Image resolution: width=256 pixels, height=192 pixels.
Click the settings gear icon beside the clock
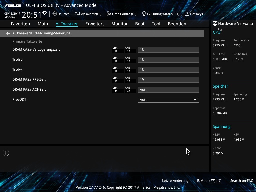[45, 13]
